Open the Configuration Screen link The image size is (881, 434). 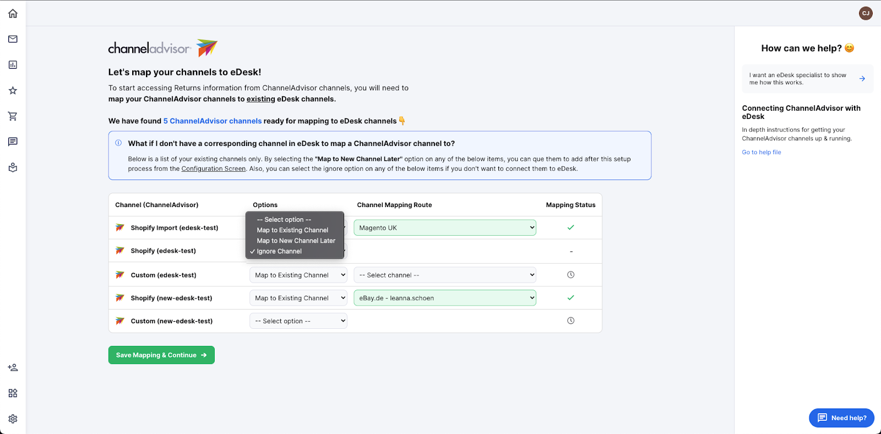pos(214,169)
